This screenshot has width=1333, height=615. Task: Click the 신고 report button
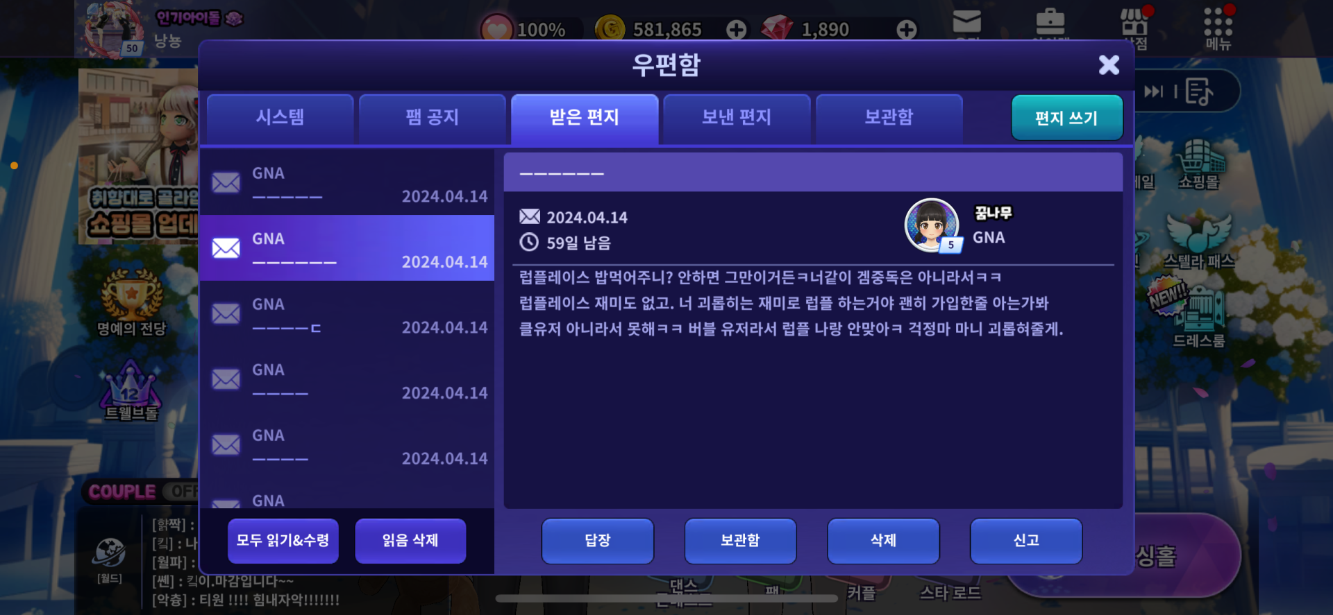click(1026, 541)
